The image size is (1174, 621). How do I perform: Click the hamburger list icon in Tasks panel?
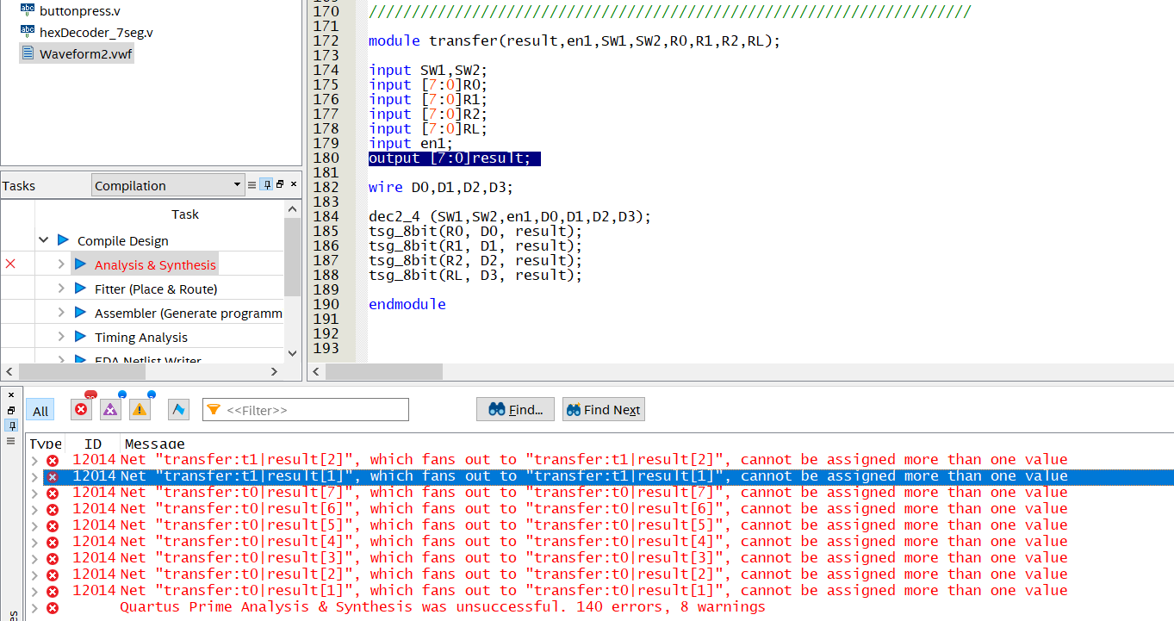252,184
